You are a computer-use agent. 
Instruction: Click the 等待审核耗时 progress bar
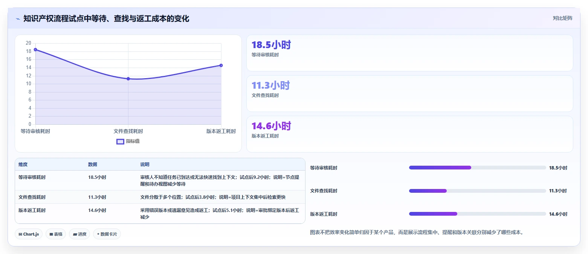pos(478,168)
